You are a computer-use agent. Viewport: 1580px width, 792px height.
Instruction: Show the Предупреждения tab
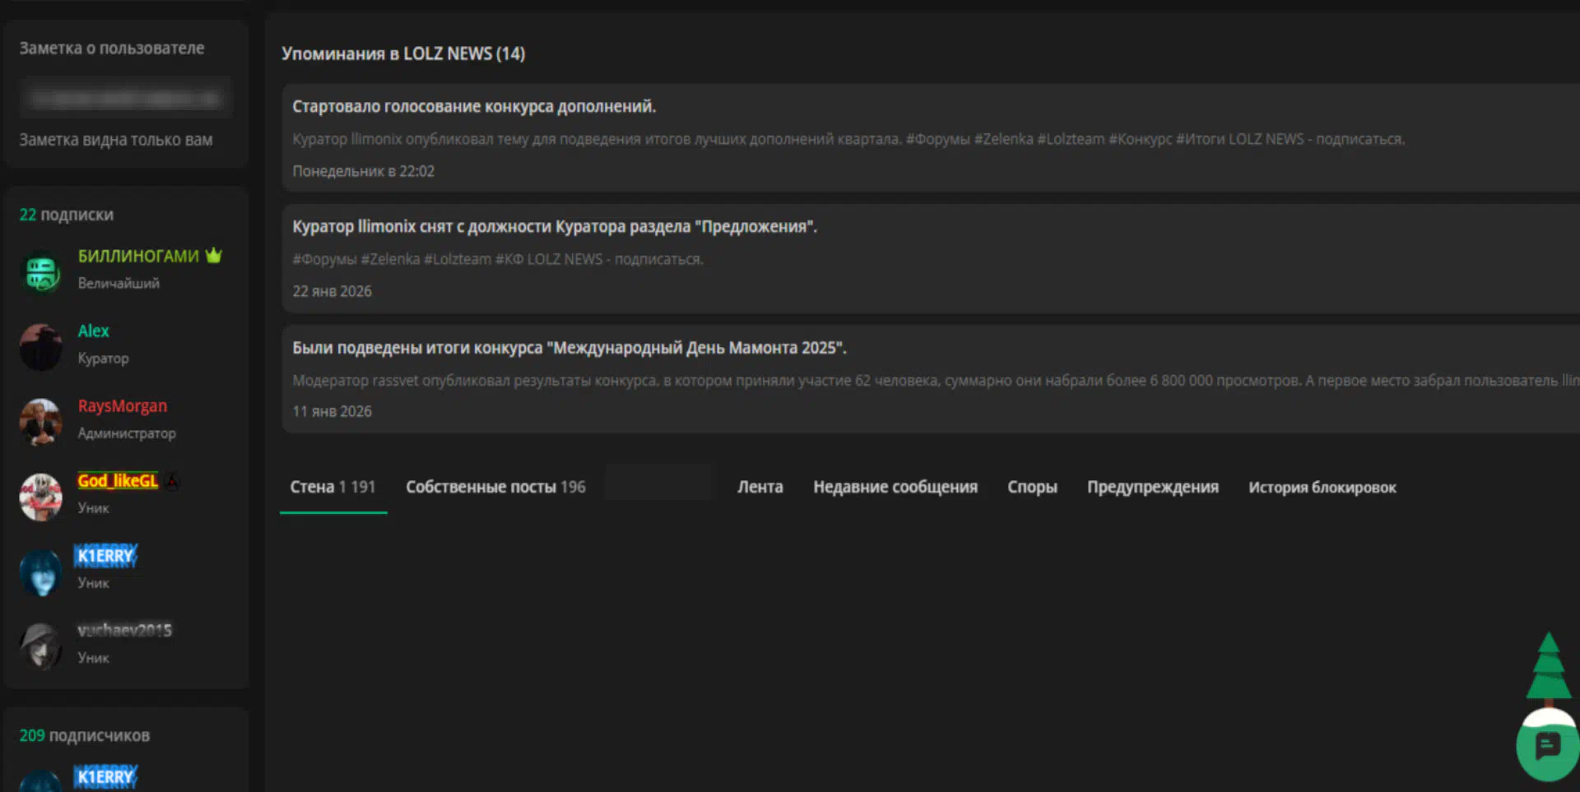[1152, 487]
